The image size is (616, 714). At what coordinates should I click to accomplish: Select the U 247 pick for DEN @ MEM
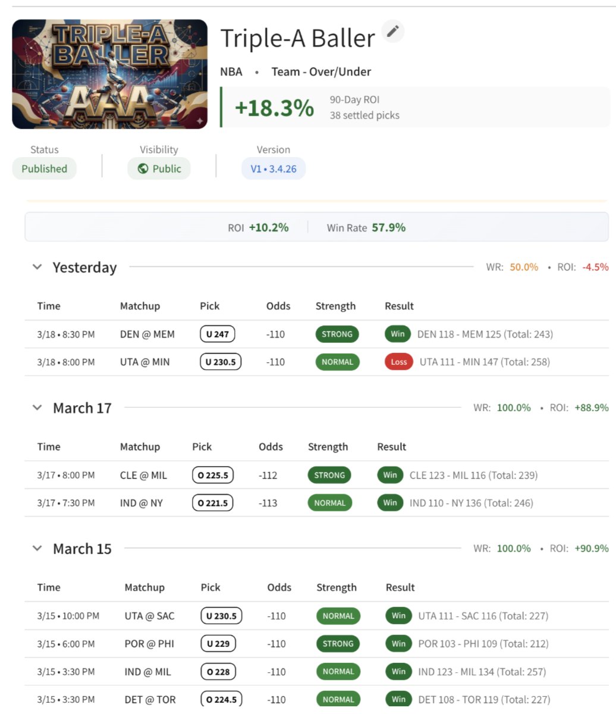point(218,334)
